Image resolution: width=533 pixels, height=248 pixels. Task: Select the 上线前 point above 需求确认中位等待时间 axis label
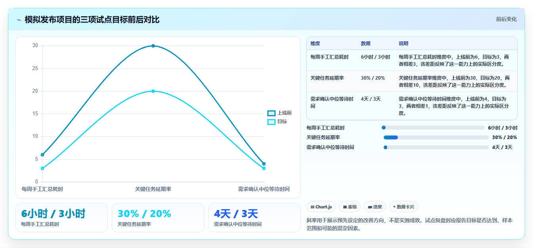coord(264,164)
